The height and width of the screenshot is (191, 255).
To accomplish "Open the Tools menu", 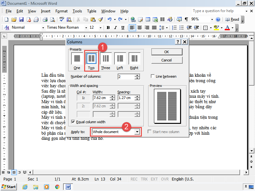I will tap(77, 11).
